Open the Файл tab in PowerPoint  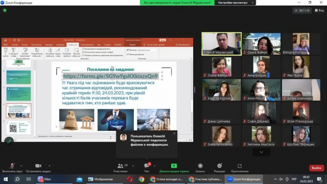tap(6, 44)
